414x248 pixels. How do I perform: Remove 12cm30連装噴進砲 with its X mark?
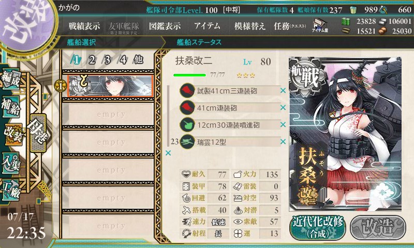283,125
